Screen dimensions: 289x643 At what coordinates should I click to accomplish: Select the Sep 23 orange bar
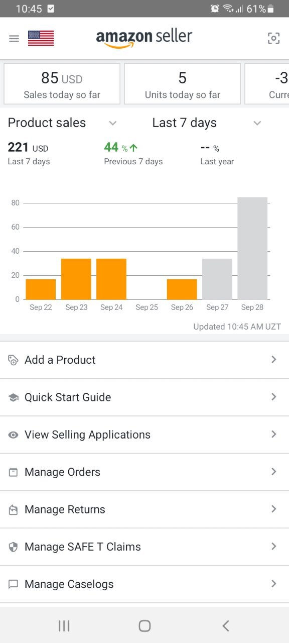76,279
